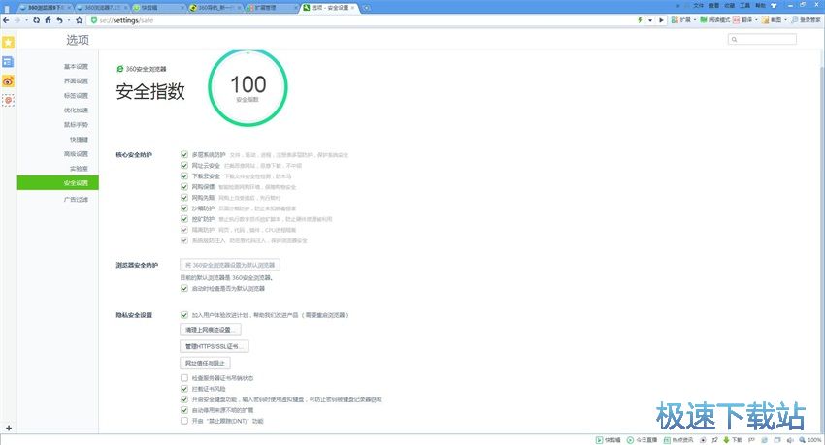Select 高级设置 in the options sidebar
Screen dimensions: 825x445
[x=77, y=154]
